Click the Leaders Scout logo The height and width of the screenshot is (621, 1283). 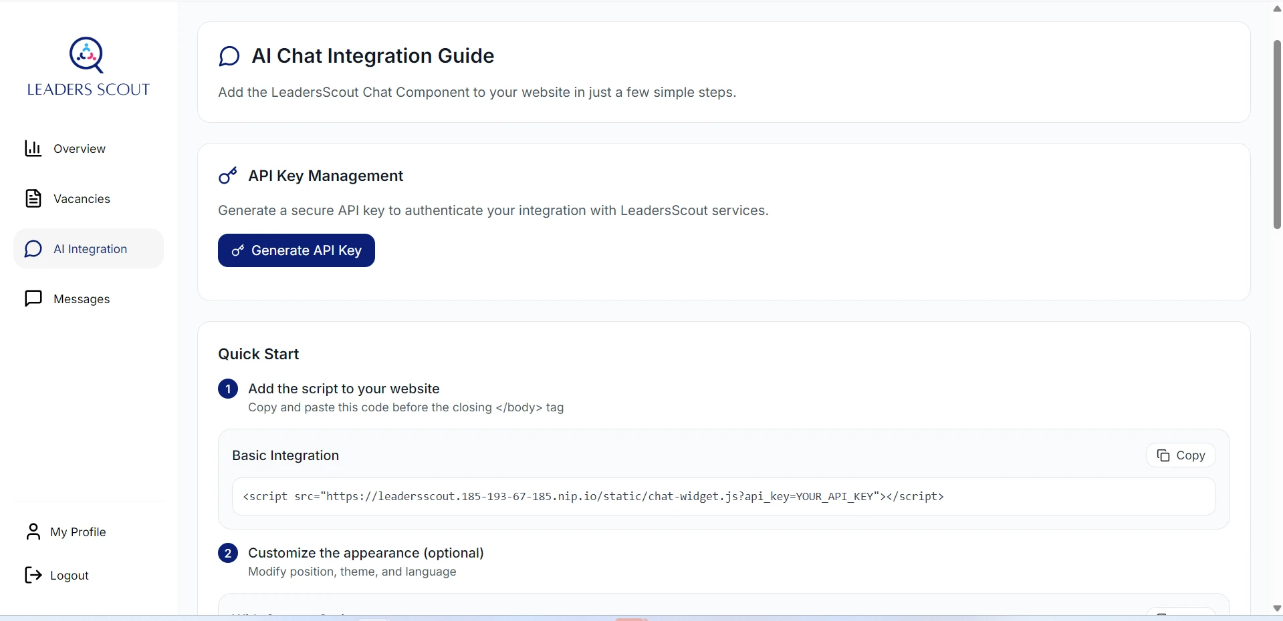pos(88,67)
